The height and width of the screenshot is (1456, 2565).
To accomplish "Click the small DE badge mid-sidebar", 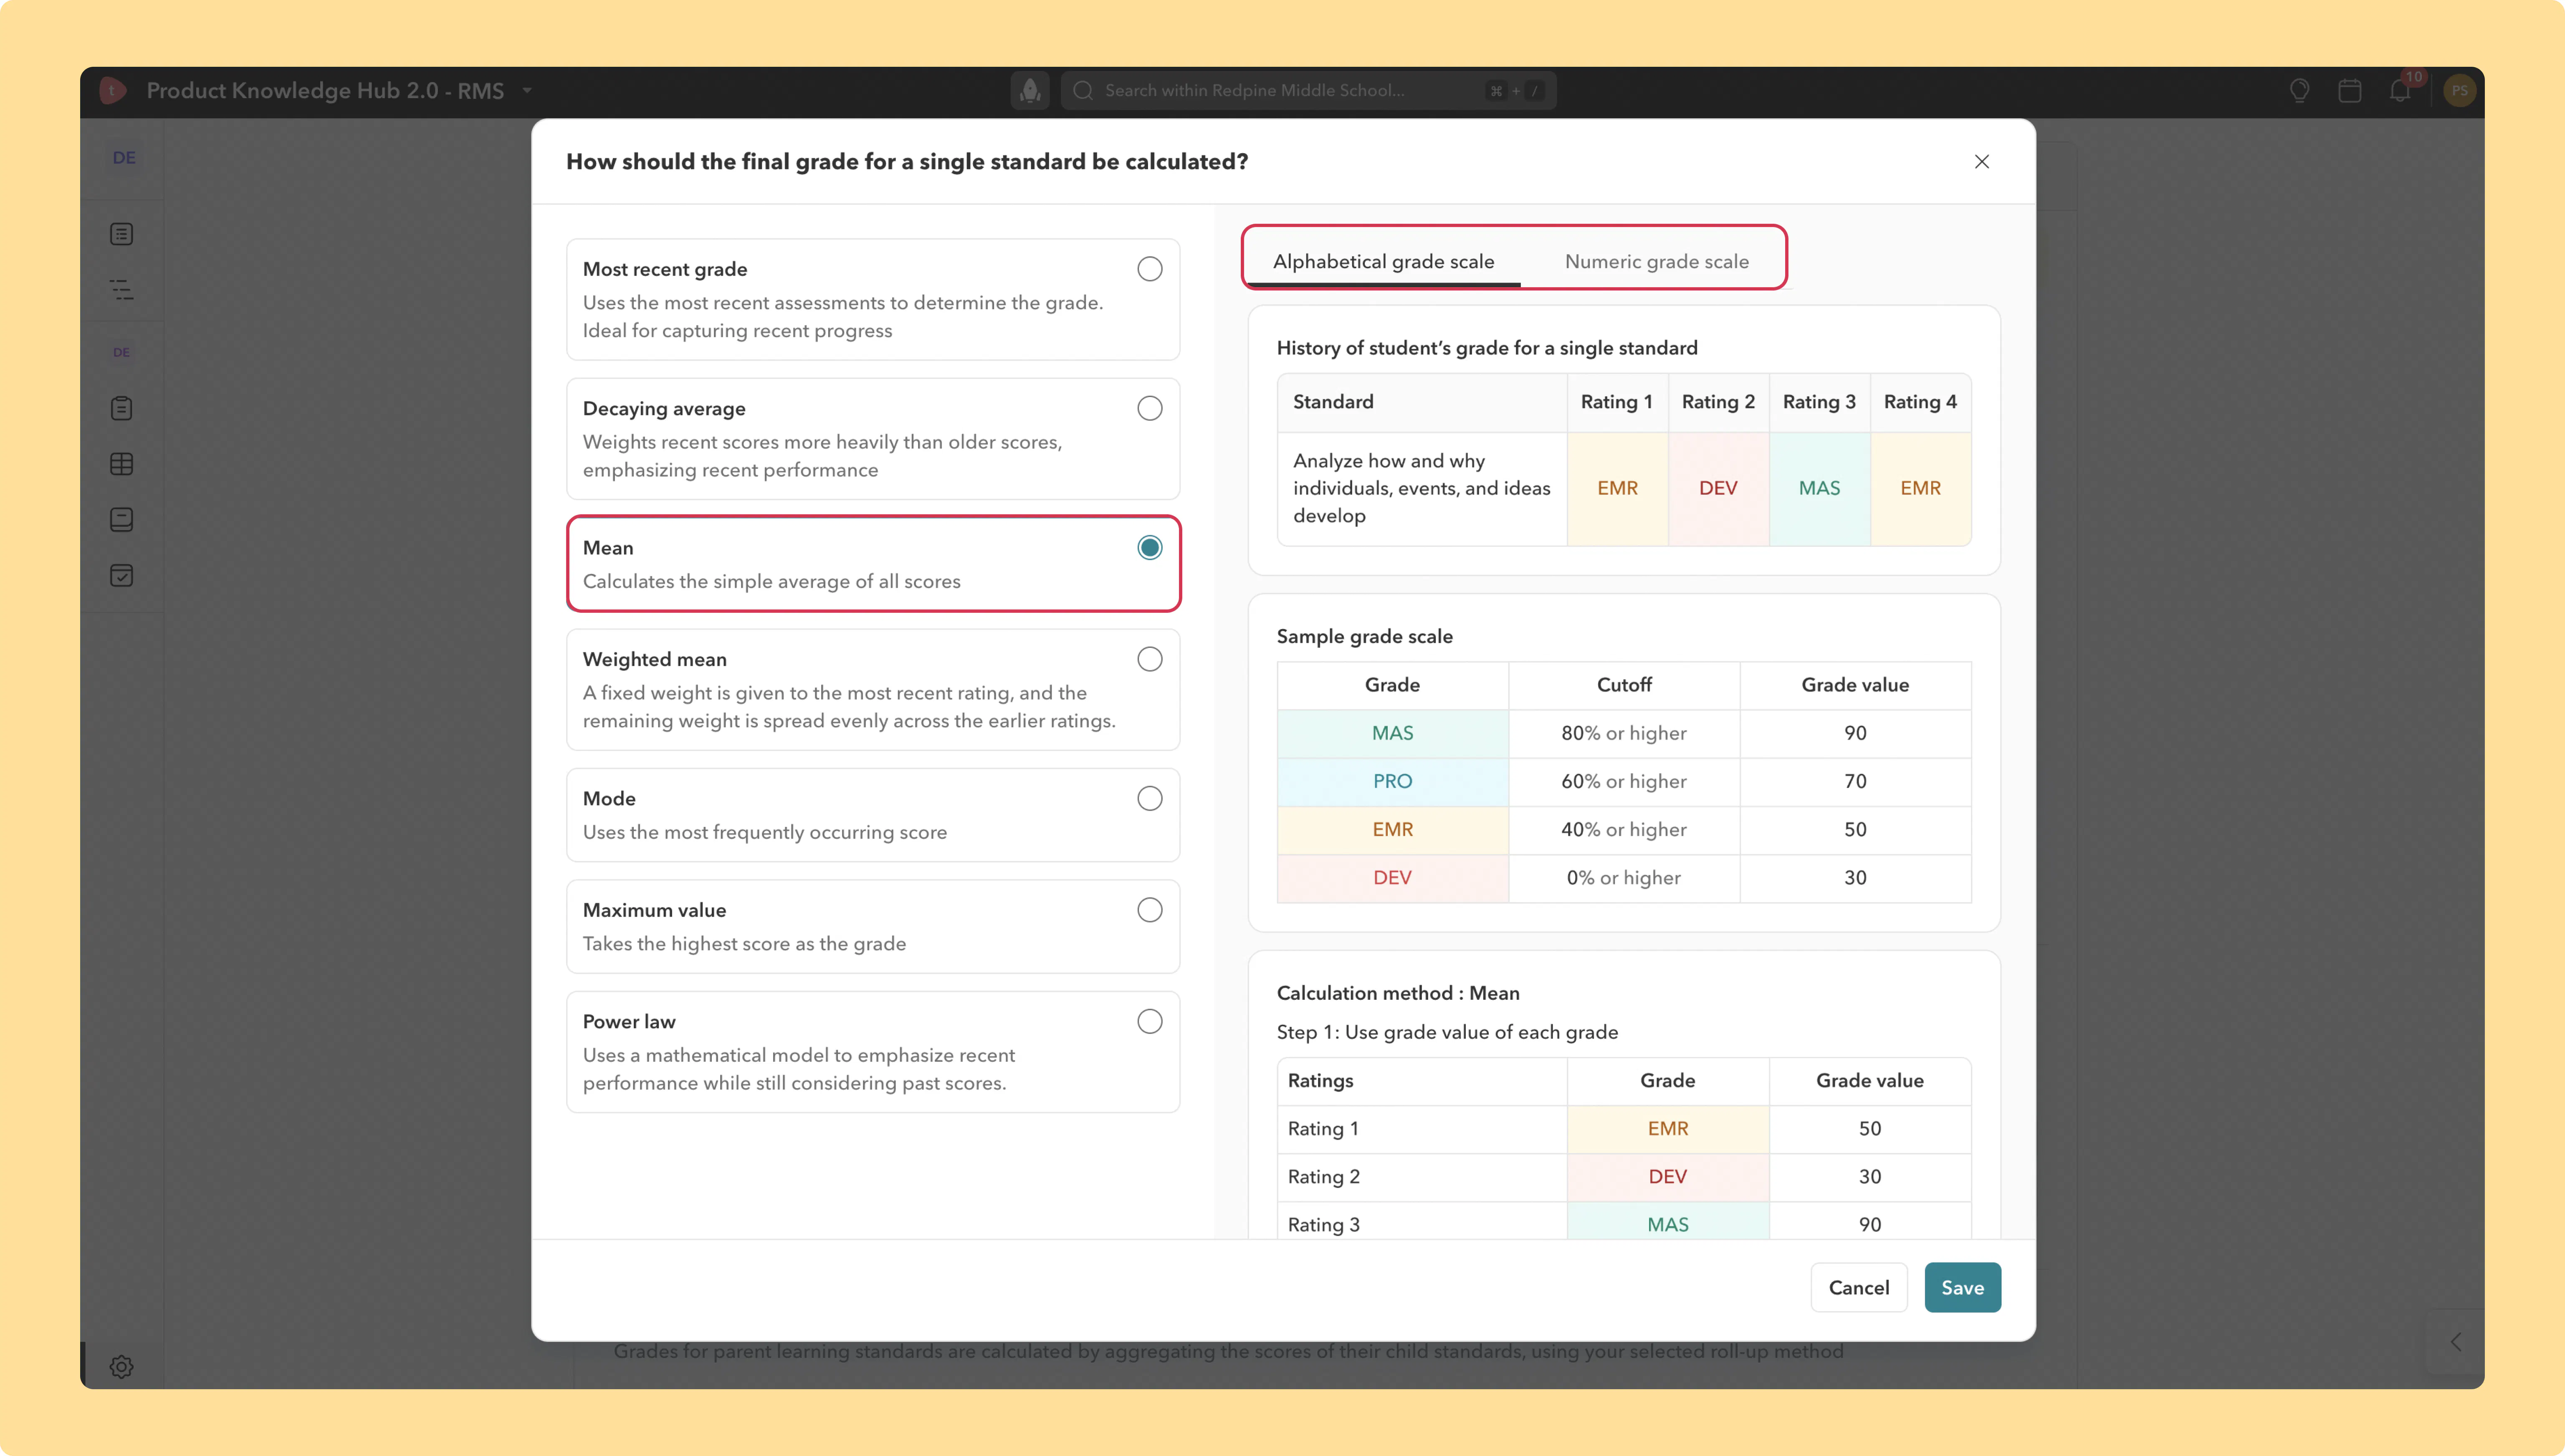I will pyautogui.click(x=121, y=352).
